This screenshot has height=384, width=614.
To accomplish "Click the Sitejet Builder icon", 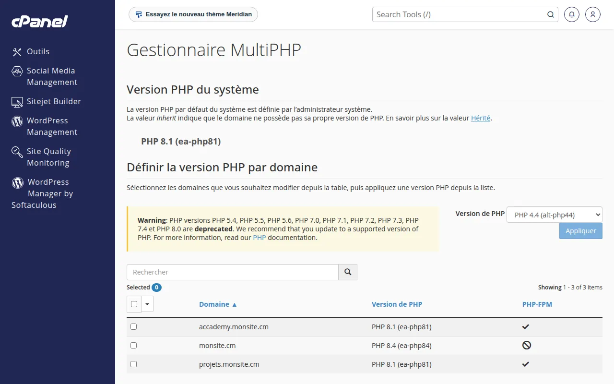I will coord(17,102).
